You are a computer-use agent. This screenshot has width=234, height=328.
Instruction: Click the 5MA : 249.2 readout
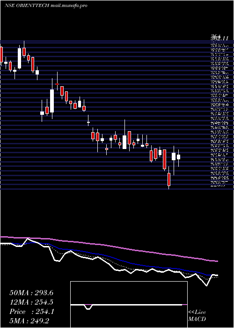coord(29,321)
